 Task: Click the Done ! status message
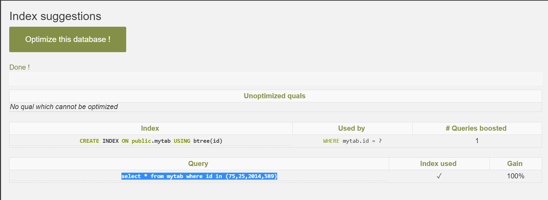tap(19, 67)
